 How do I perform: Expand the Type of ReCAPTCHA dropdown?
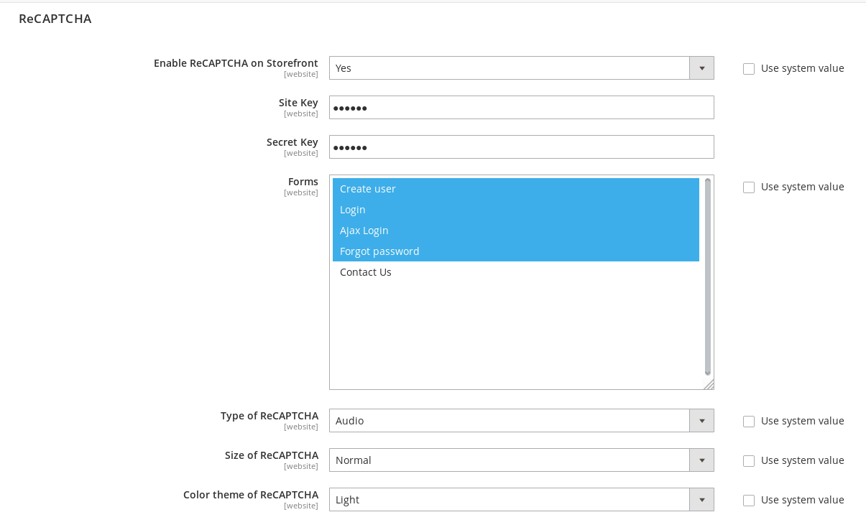tap(521, 421)
